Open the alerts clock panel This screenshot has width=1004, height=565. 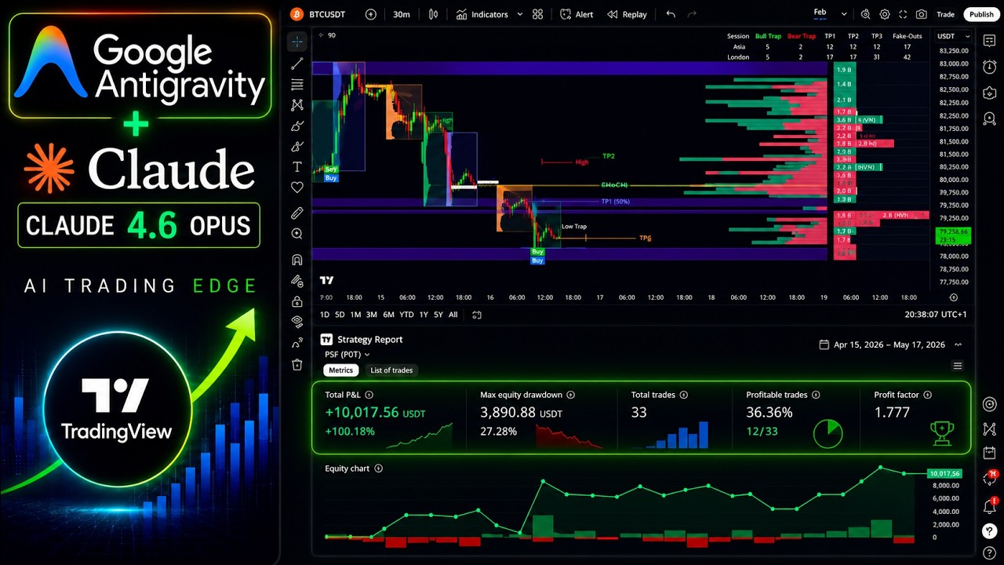(990, 67)
